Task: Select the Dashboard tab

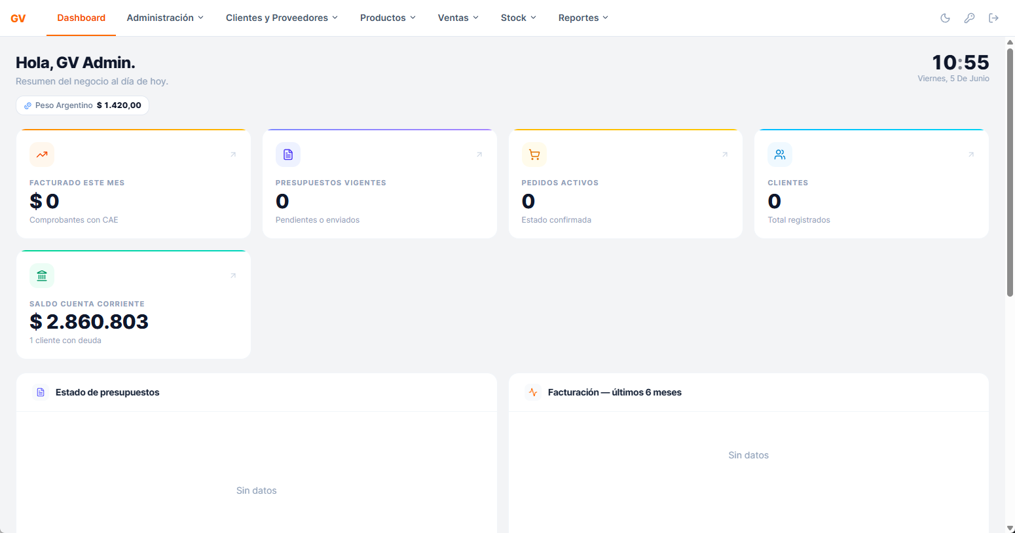Action: (81, 18)
